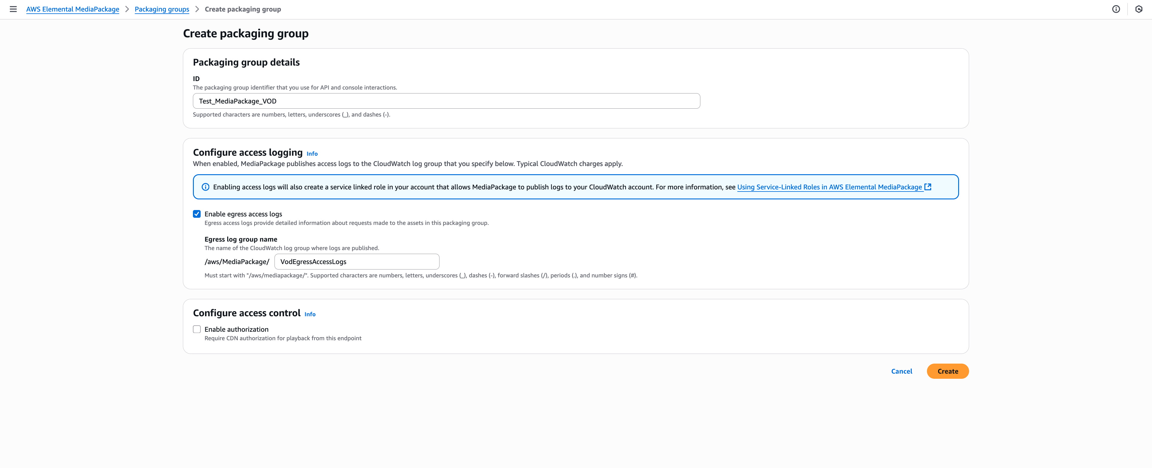Click Info beside Configure access control heading
The image size is (1152, 468).
click(309, 314)
